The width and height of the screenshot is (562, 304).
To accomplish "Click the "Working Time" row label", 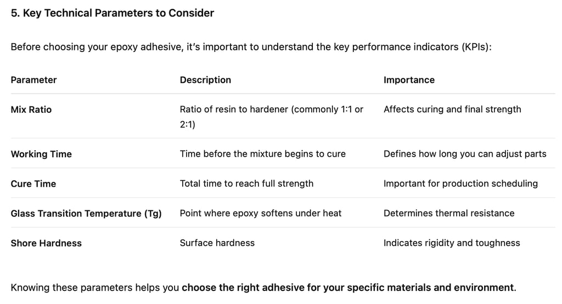I will tap(41, 154).
